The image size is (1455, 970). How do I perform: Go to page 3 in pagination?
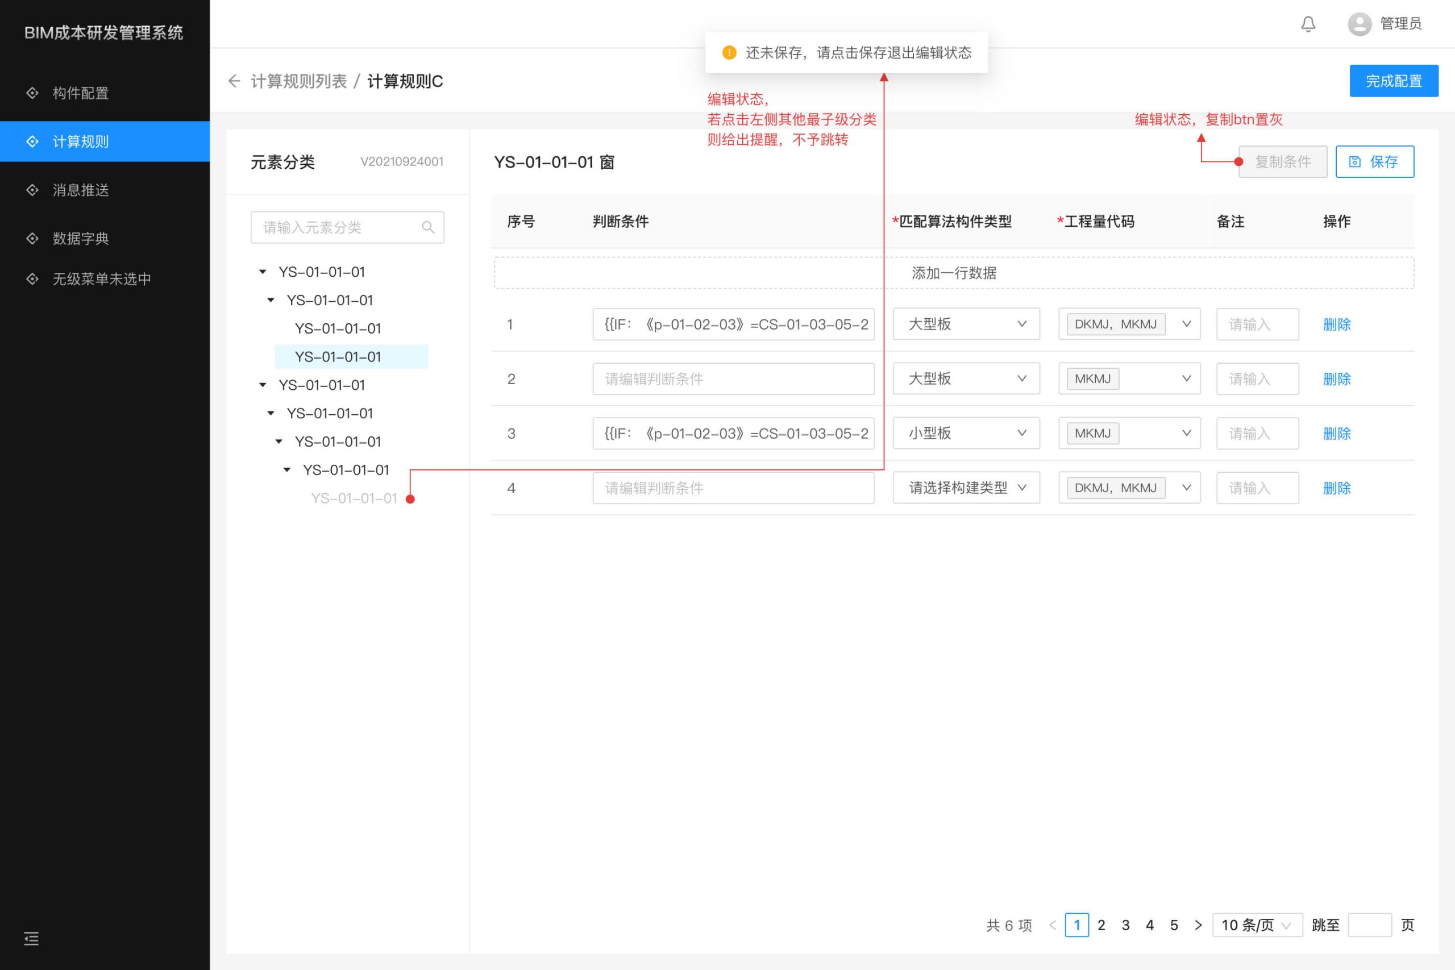[1125, 925]
